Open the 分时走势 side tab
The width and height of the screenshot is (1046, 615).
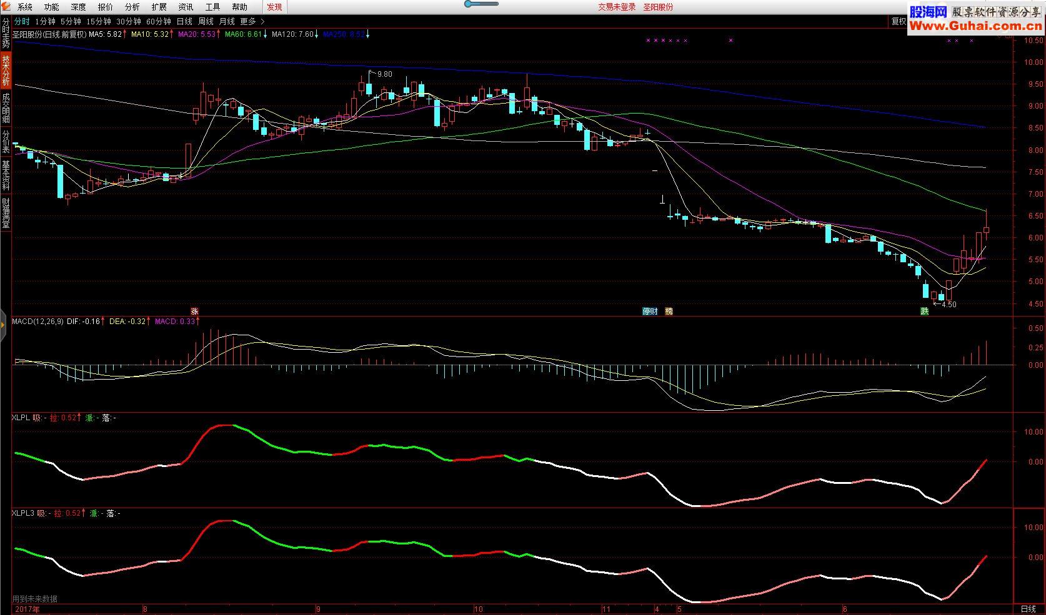pos(6,33)
